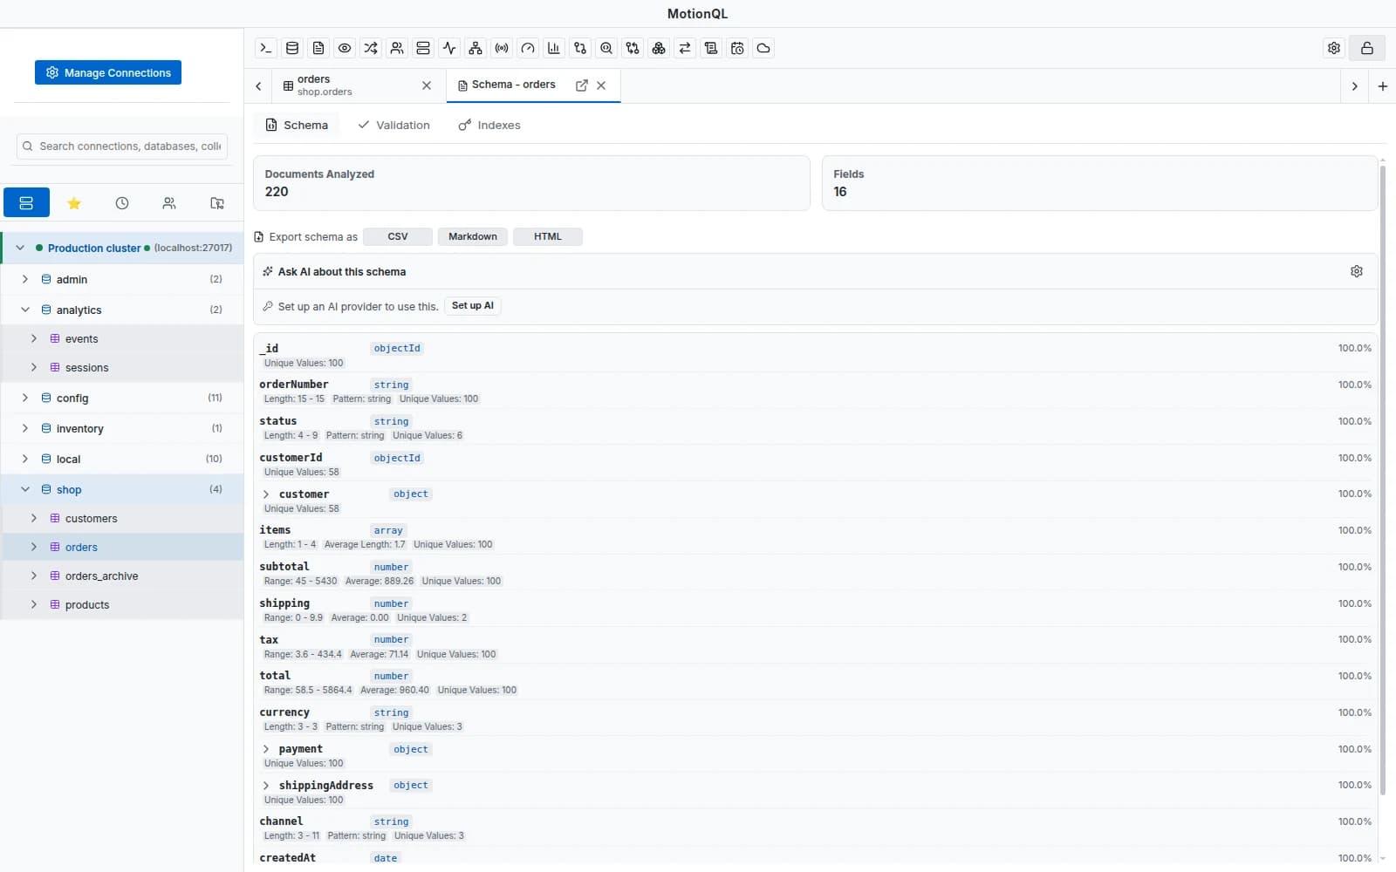This screenshot has width=1396, height=872.
Task: Click the calendar clock scheduler icon
Action: pyautogui.click(x=737, y=48)
